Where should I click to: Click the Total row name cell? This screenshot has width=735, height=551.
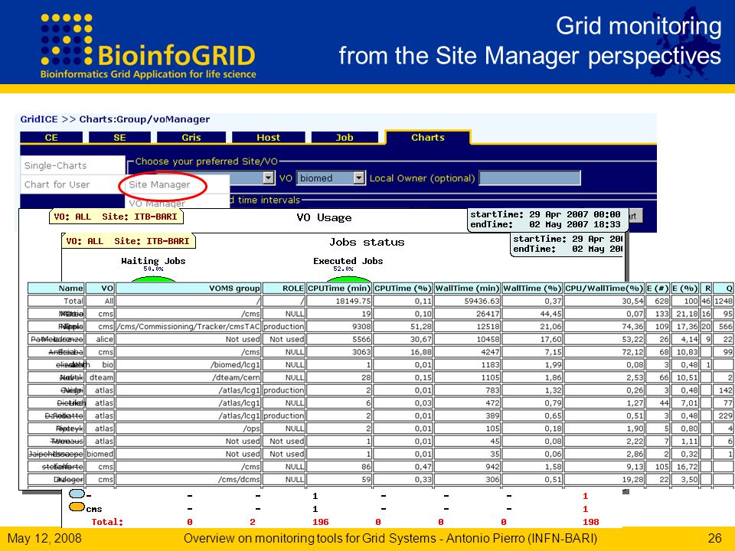point(56,301)
